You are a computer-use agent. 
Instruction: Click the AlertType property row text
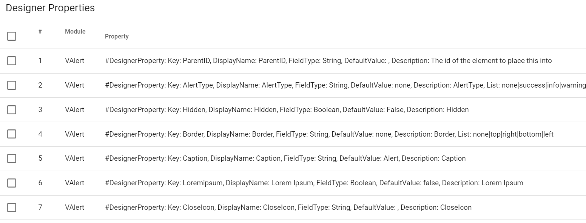[345, 85]
